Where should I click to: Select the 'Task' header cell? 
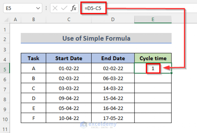point(33,58)
